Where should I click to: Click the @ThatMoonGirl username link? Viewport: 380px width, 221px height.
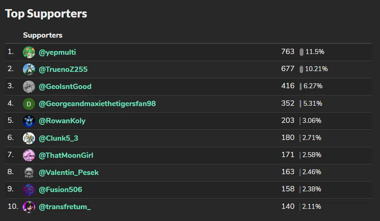[x=66, y=155]
